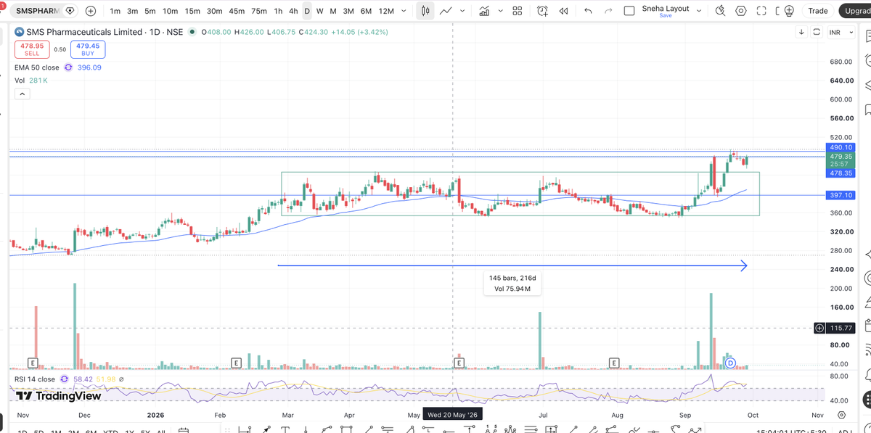Redo the chart action
Image resolution: width=871 pixels, height=433 pixels.
point(608,11)
